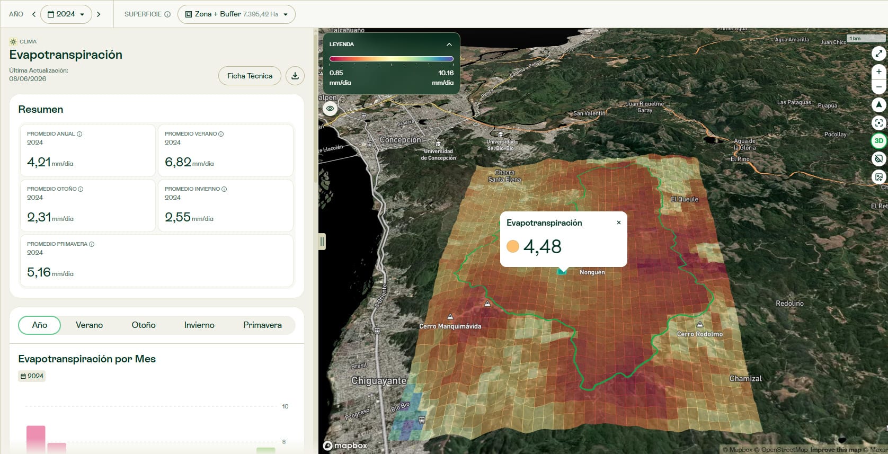Open the Zona + Buffer surface dropdown

pos(236,14)
